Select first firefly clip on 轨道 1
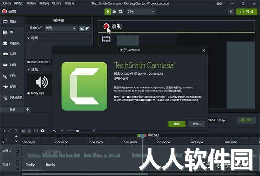 32,165
